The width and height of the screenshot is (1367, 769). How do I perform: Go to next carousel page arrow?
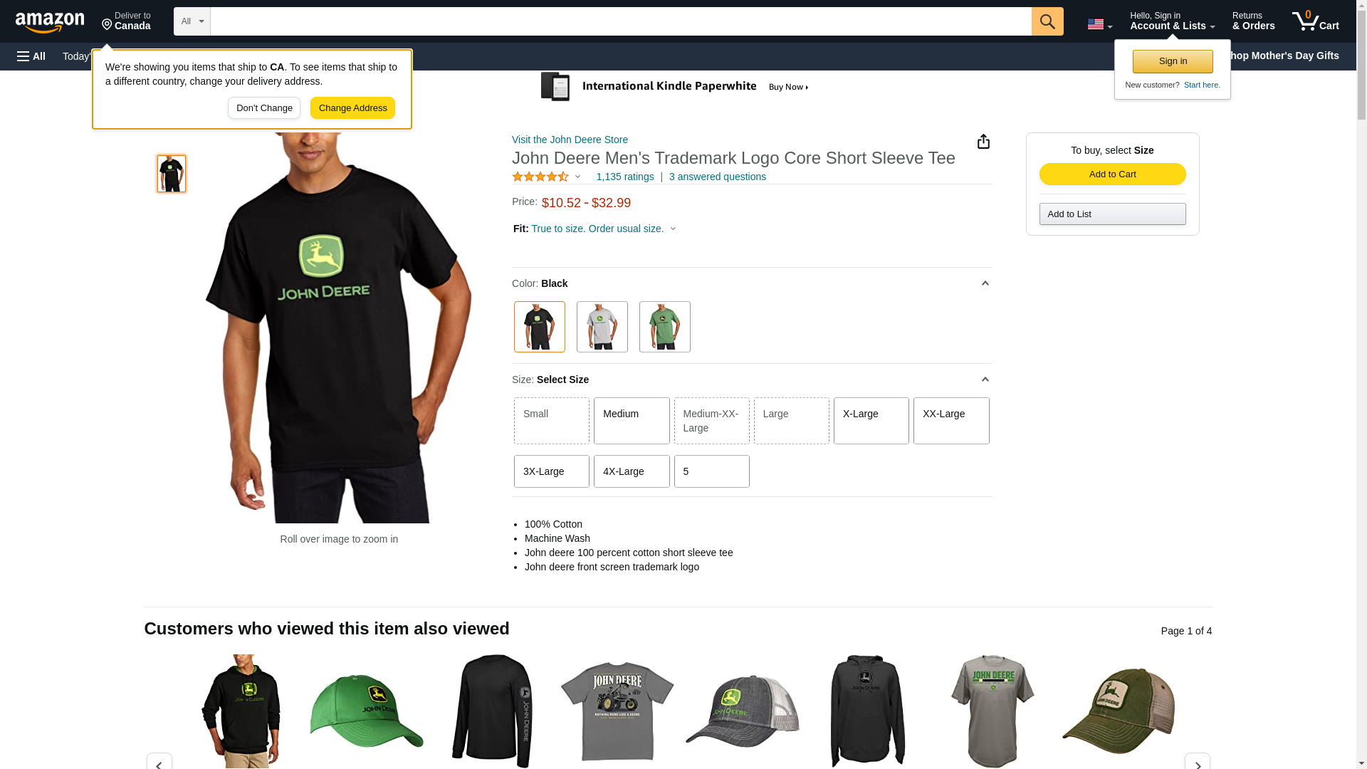1197,760
